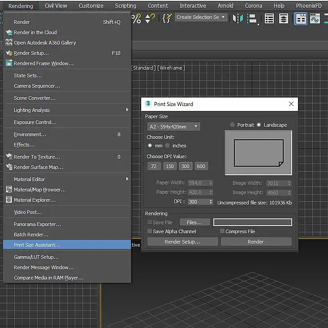Viewport: 328px width, 328px height.
Task: Click the Mirror tool icon in toolbar
Action: point(238,18)
